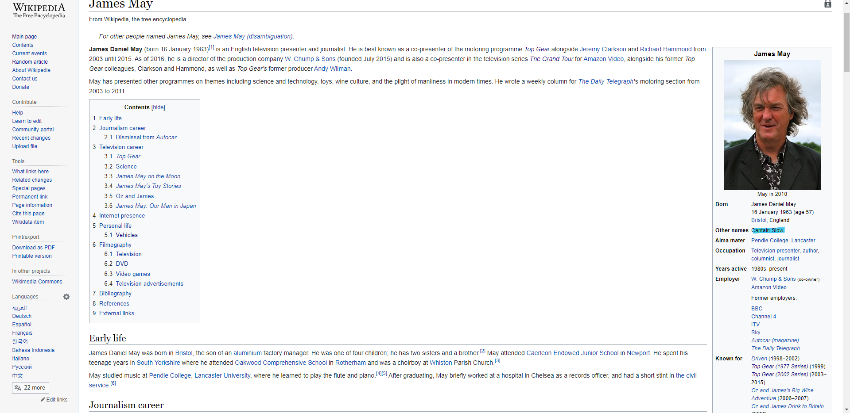Open Jeremy Clarkson article link

click(x=603, y=49)
